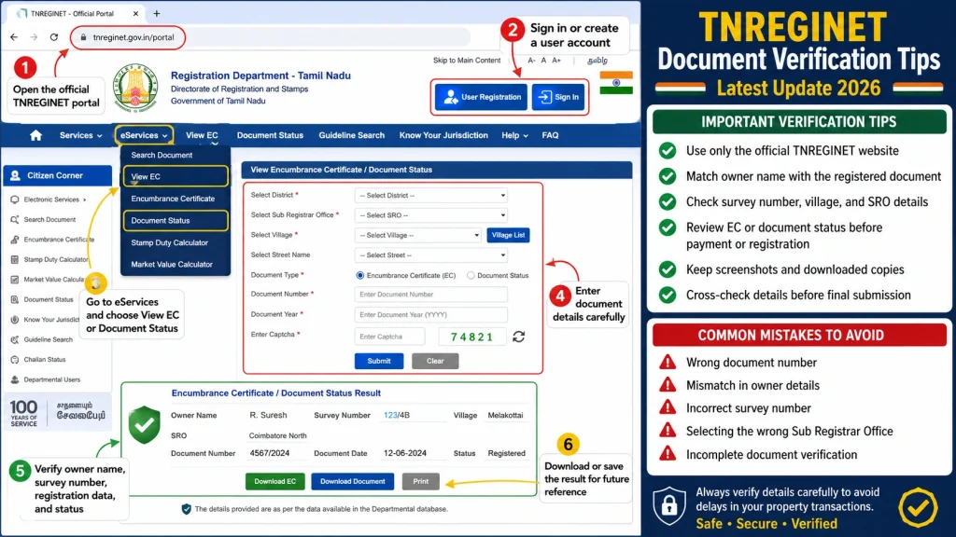Close the TNREGINET browser tab
Image resolution: width=956 pixels, height=537 pixels.
(135, 13)
